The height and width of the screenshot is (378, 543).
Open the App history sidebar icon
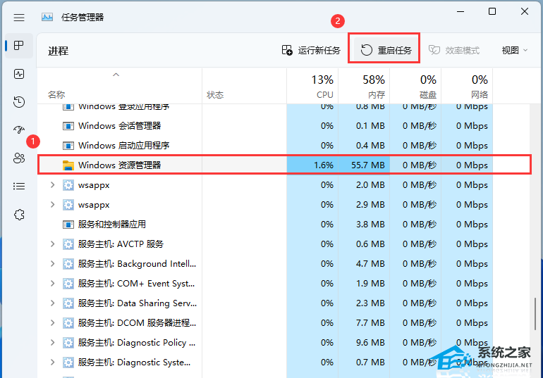19,102
